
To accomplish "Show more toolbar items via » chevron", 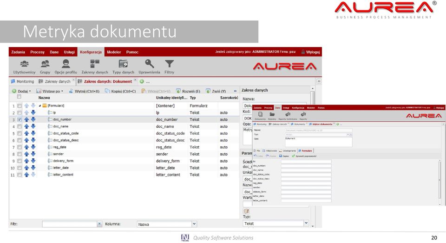I will tap(235, 91).
